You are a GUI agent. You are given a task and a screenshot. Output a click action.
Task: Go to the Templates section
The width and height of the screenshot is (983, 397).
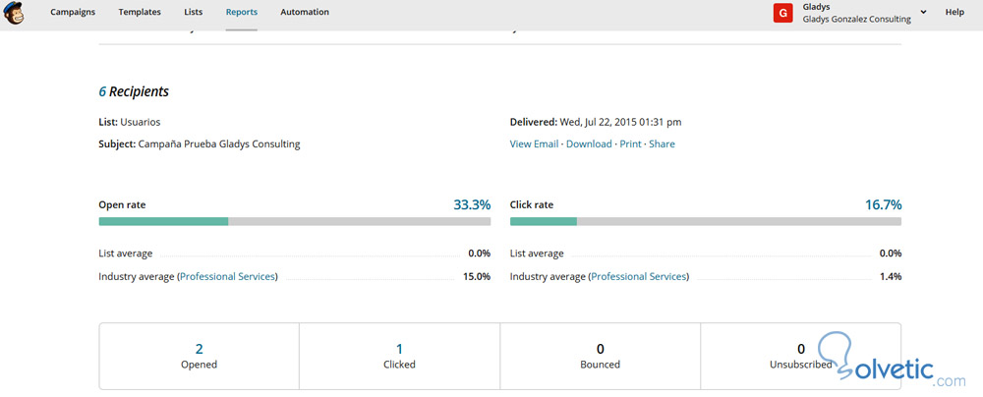(x=141, y=12)
